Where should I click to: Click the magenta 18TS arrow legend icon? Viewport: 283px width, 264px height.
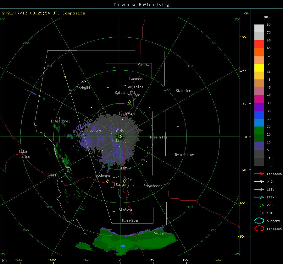tap(259, 213)
